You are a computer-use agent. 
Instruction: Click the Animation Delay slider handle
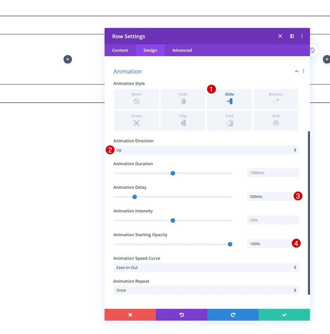[135, 197]
